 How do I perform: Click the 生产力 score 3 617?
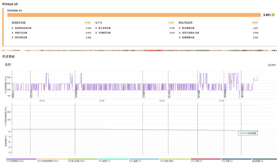pos(171,23)
